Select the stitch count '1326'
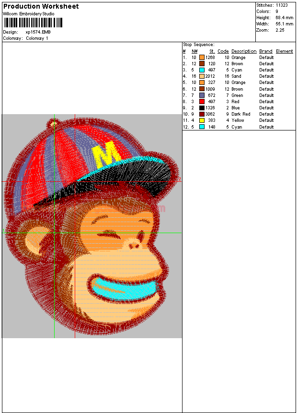Image resolution: width=297 pixels, height=413 pixels. (210, 108)
